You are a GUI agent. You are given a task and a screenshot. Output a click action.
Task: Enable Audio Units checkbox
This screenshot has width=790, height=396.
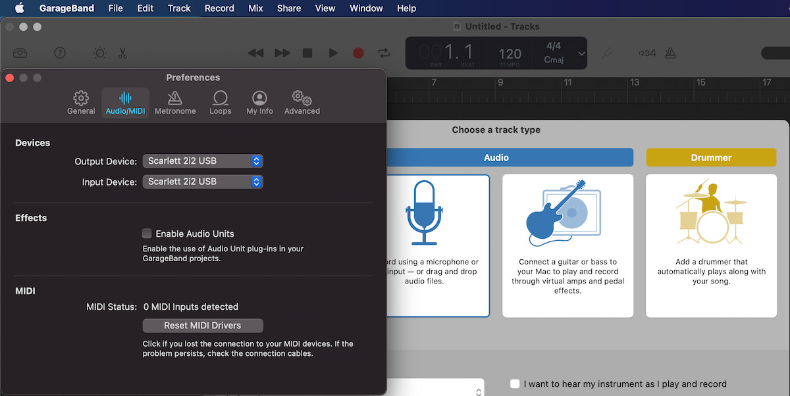[x=147, y=234]
